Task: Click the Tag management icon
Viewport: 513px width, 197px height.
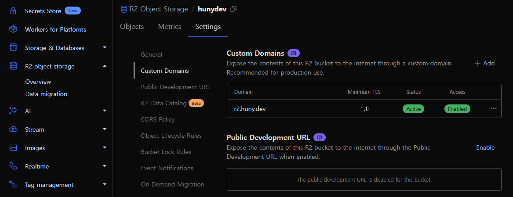Action: click(x=13, y=185)
